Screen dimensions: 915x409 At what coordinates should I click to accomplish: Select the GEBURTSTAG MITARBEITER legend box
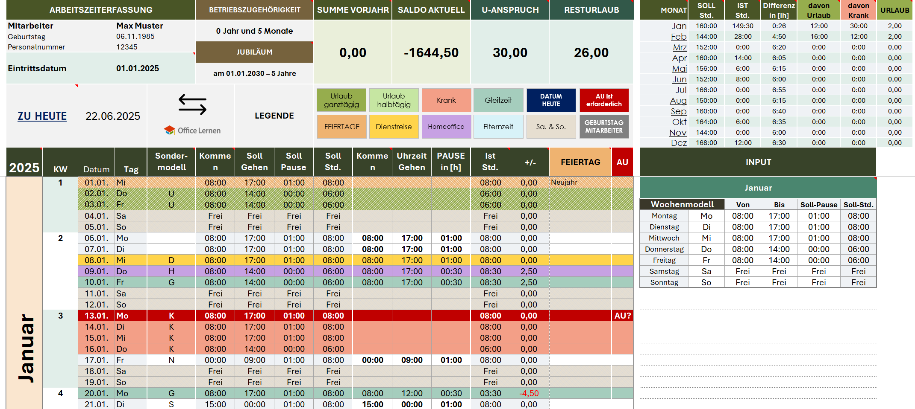pyautogui.click(x=604, y=127)
